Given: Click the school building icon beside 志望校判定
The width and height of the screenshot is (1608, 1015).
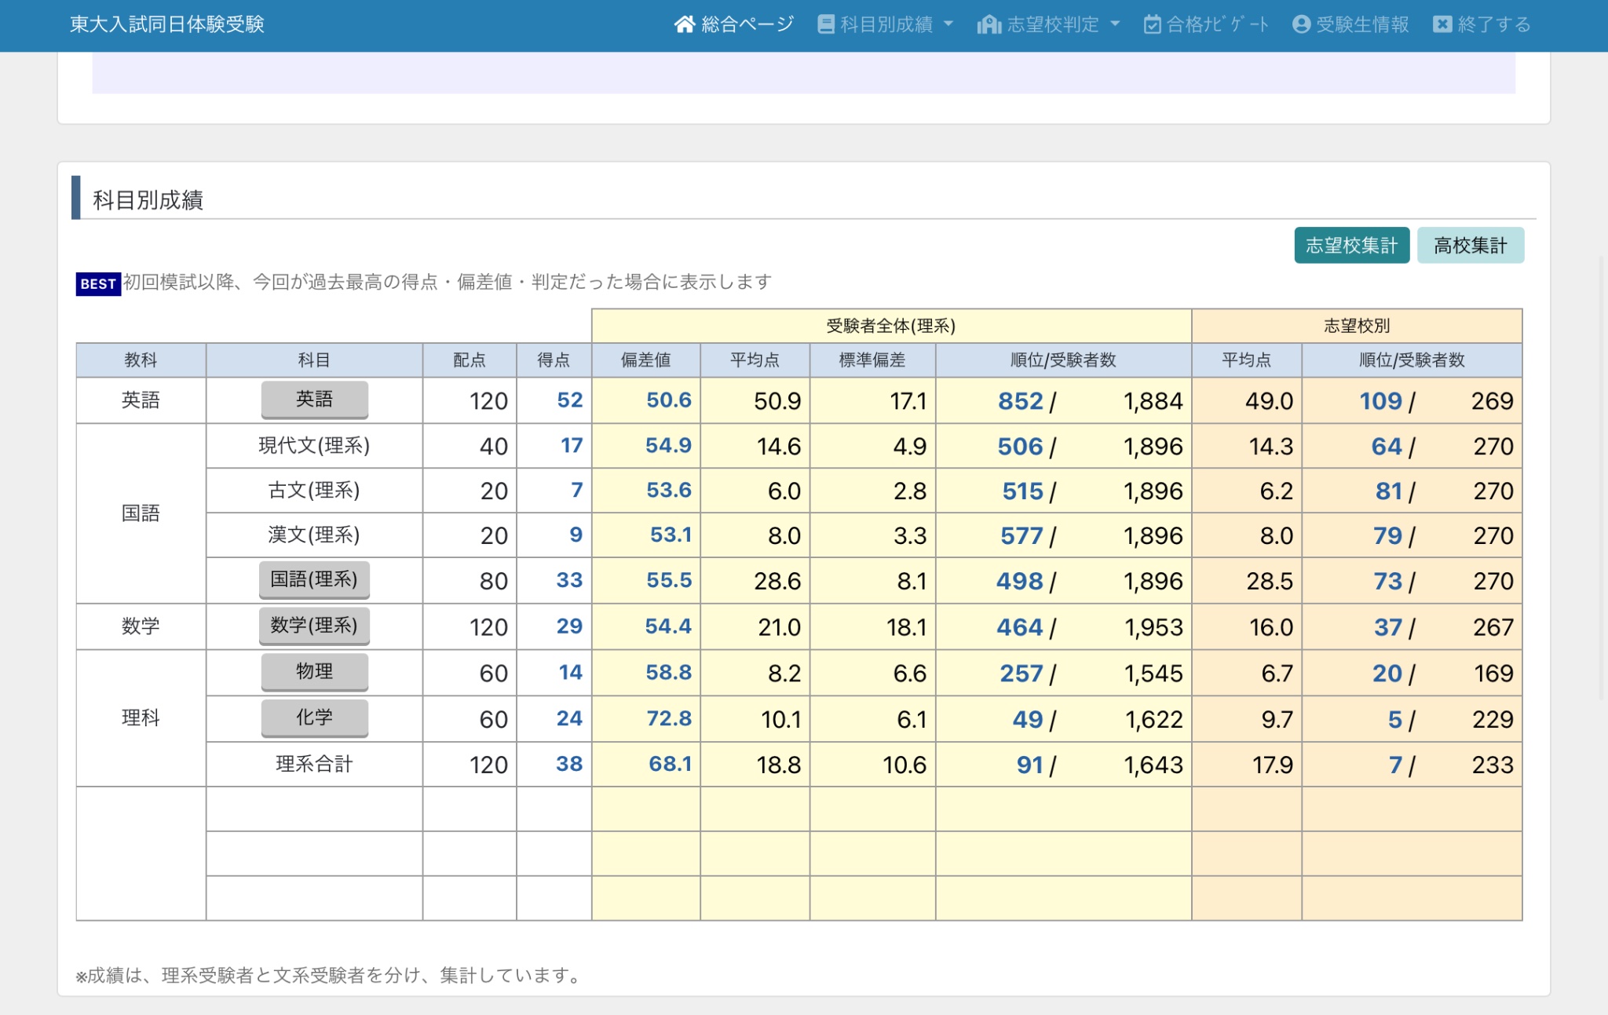Looking at the screenshot, I should point(989,24).
